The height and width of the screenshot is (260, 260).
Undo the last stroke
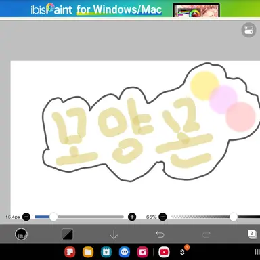(x=160, y=234)
